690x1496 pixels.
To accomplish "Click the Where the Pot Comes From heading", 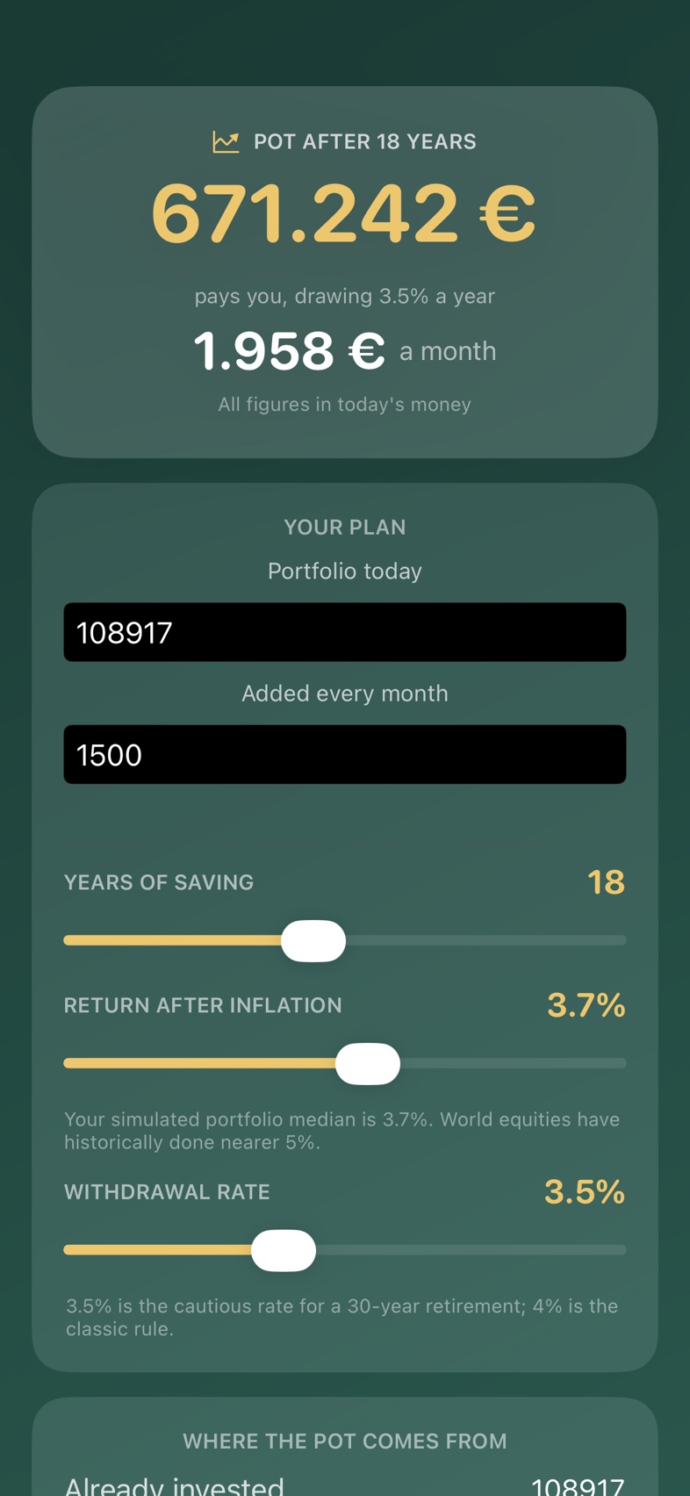I will pyautogui.click(x=345, y=1441).
